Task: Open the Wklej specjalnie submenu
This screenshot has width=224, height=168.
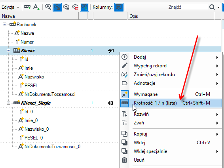Action: (171, 151)
